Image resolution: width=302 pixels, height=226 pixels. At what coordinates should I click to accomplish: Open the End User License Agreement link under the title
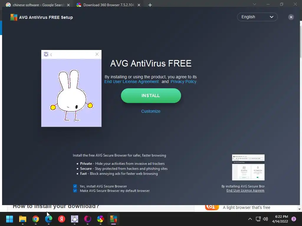pyautogui.click(x=131, y=82)
